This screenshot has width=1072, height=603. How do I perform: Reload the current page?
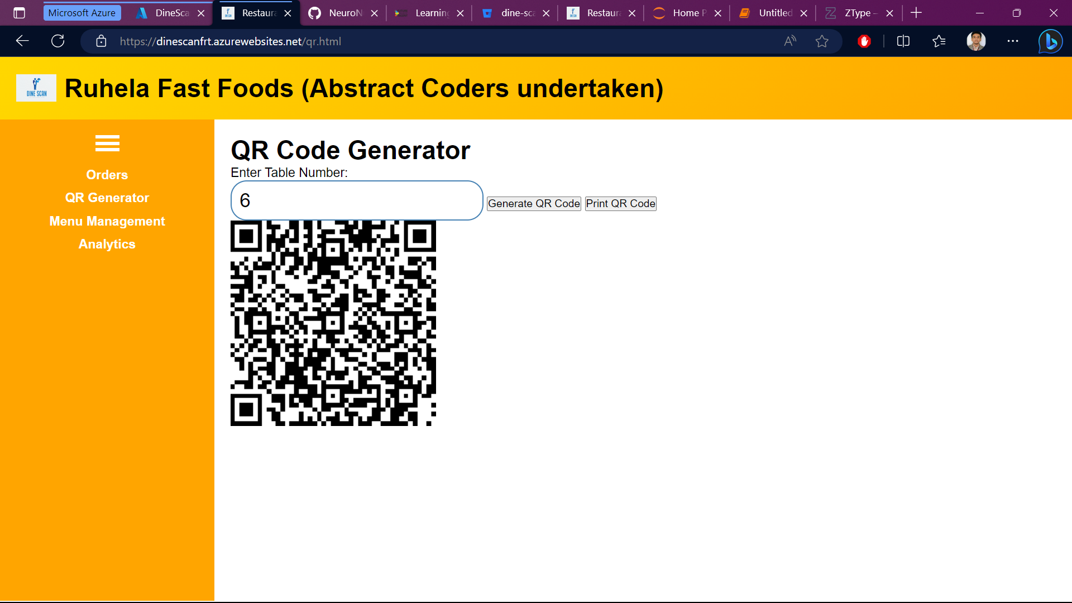tap(58, 41)
